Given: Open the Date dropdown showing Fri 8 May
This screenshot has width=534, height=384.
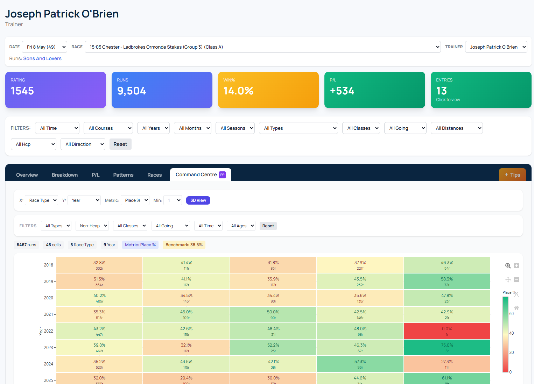Looking at the screenshot, I should coord(44,47).
